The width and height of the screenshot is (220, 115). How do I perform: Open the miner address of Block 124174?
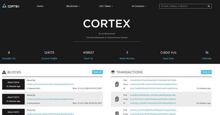[50, 84]
